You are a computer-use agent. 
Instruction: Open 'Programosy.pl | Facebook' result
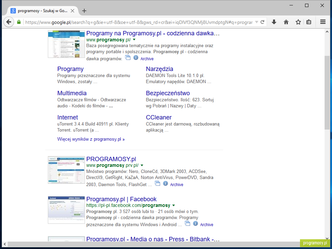tap(121, 199)
